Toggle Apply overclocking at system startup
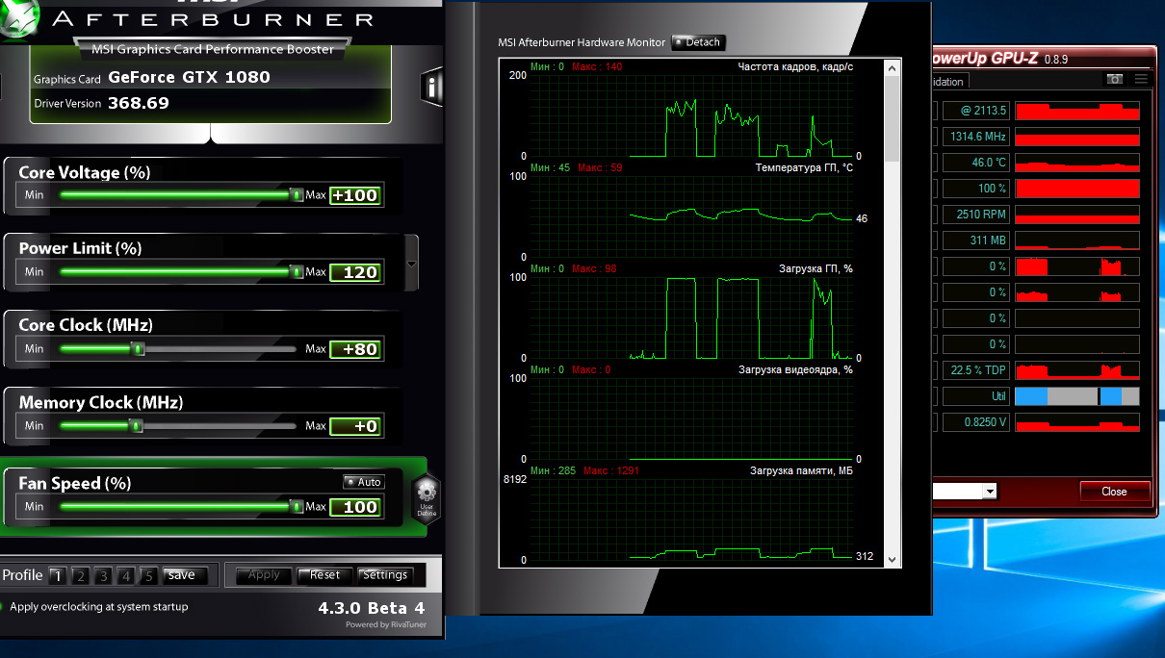This screenshot has height=658, width=1165. pyautogui.click(x=99, y=607)
